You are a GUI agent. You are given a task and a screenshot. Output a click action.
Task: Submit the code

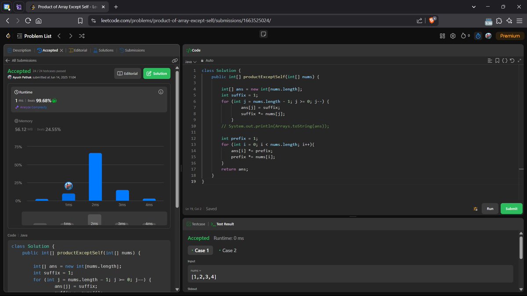(x=511, y=209)
